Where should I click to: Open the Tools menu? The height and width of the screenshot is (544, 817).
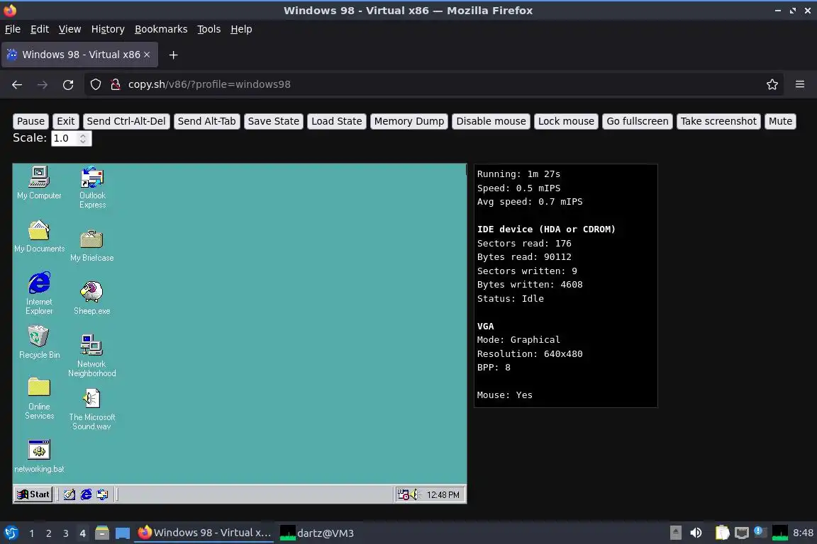pos(209,29)
